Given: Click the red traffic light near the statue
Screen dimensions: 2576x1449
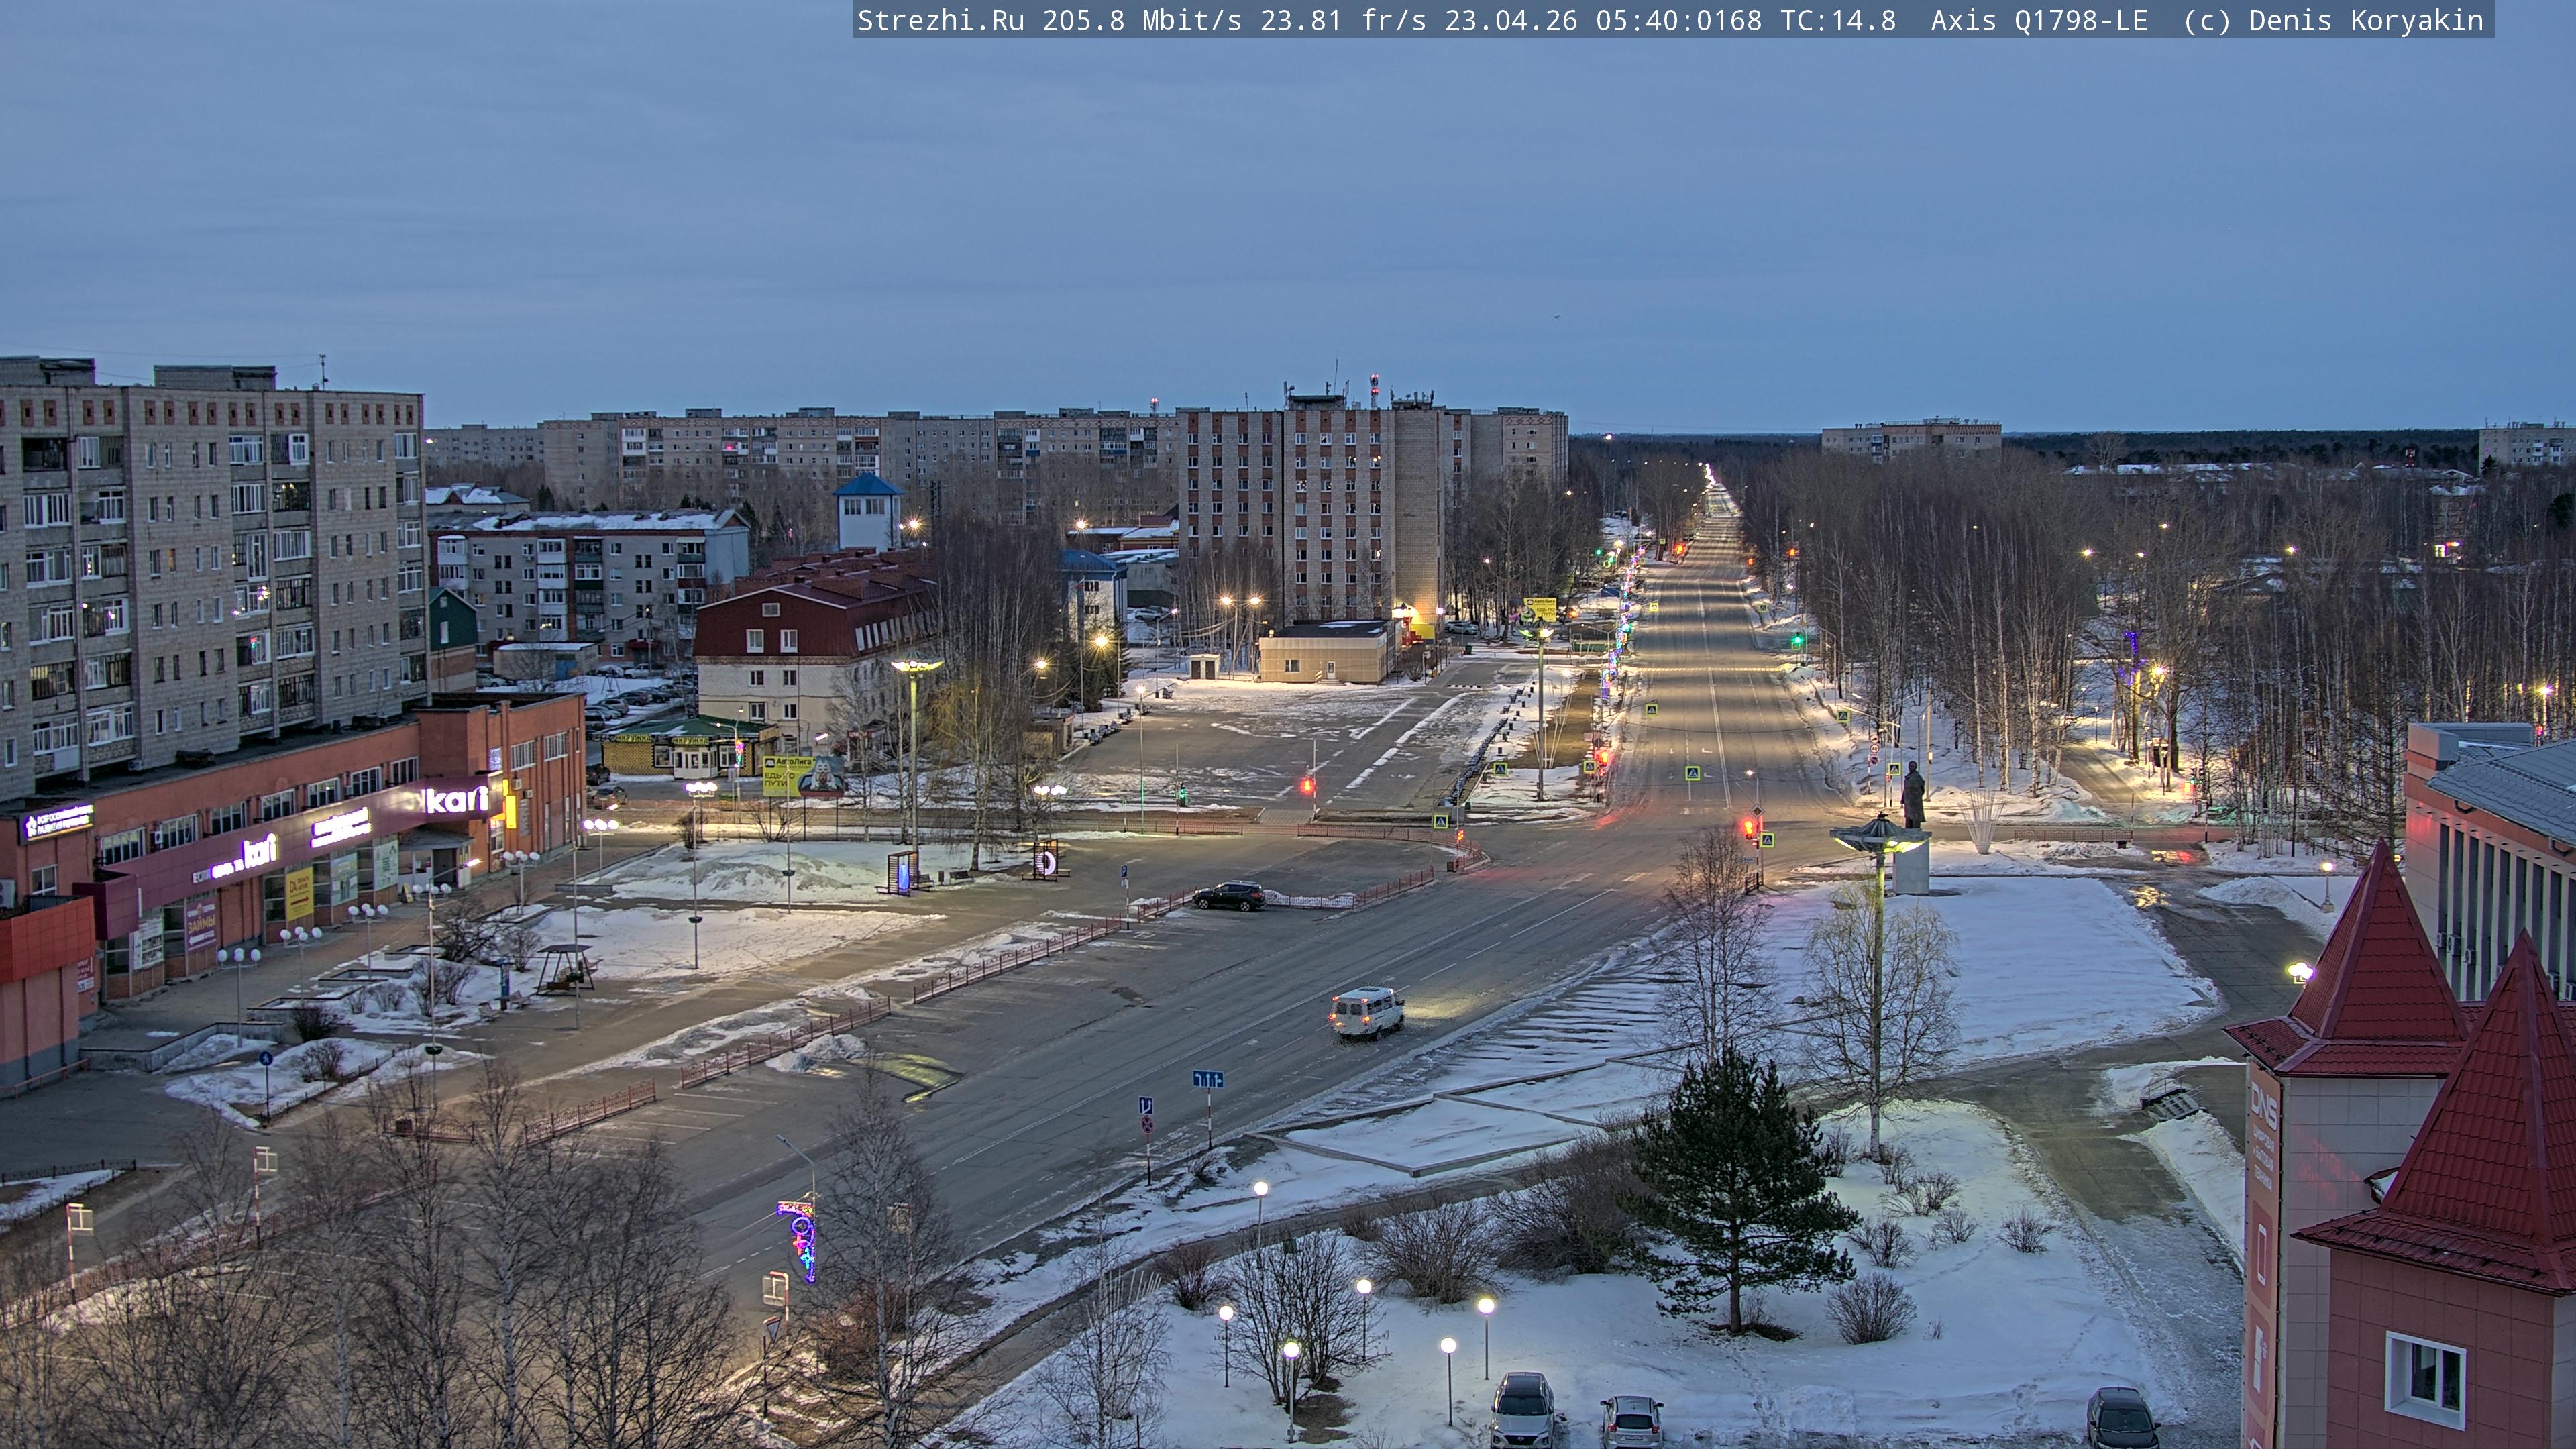Looking at the screenshot, I should click(1749, 828).
